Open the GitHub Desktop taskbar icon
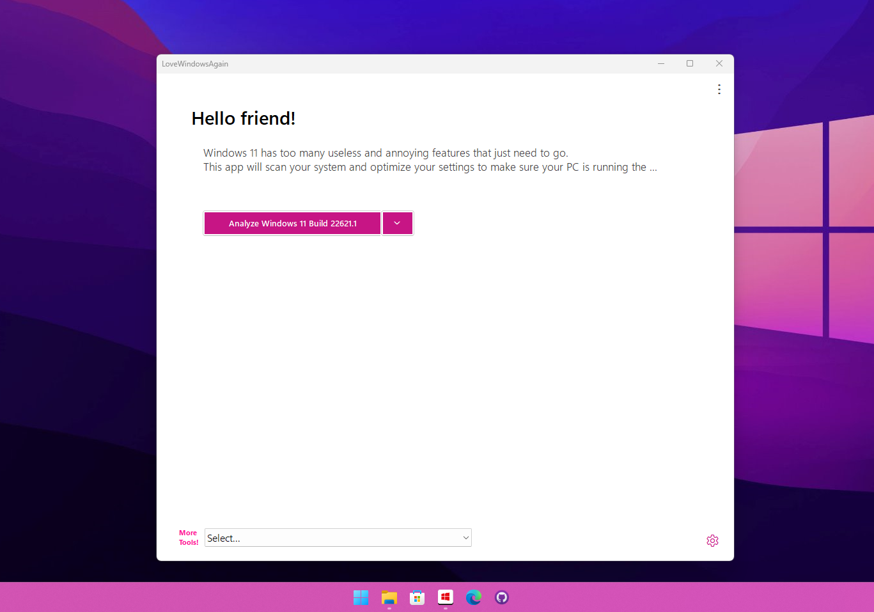Screen dimensions: 874x612 point(502,597)
